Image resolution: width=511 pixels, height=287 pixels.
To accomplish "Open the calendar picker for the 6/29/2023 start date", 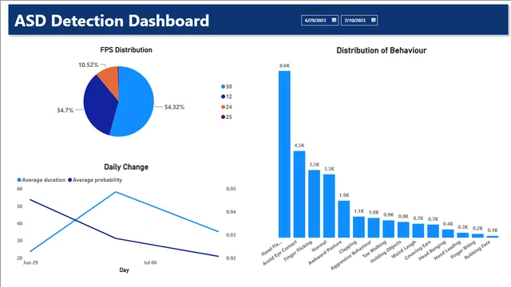I will (334, 20).
